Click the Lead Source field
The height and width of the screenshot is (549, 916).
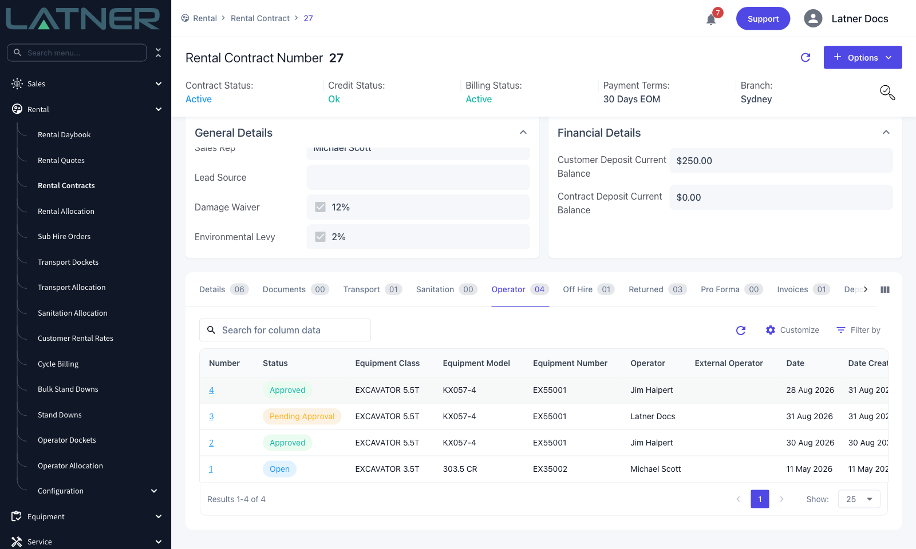(418, 177)
